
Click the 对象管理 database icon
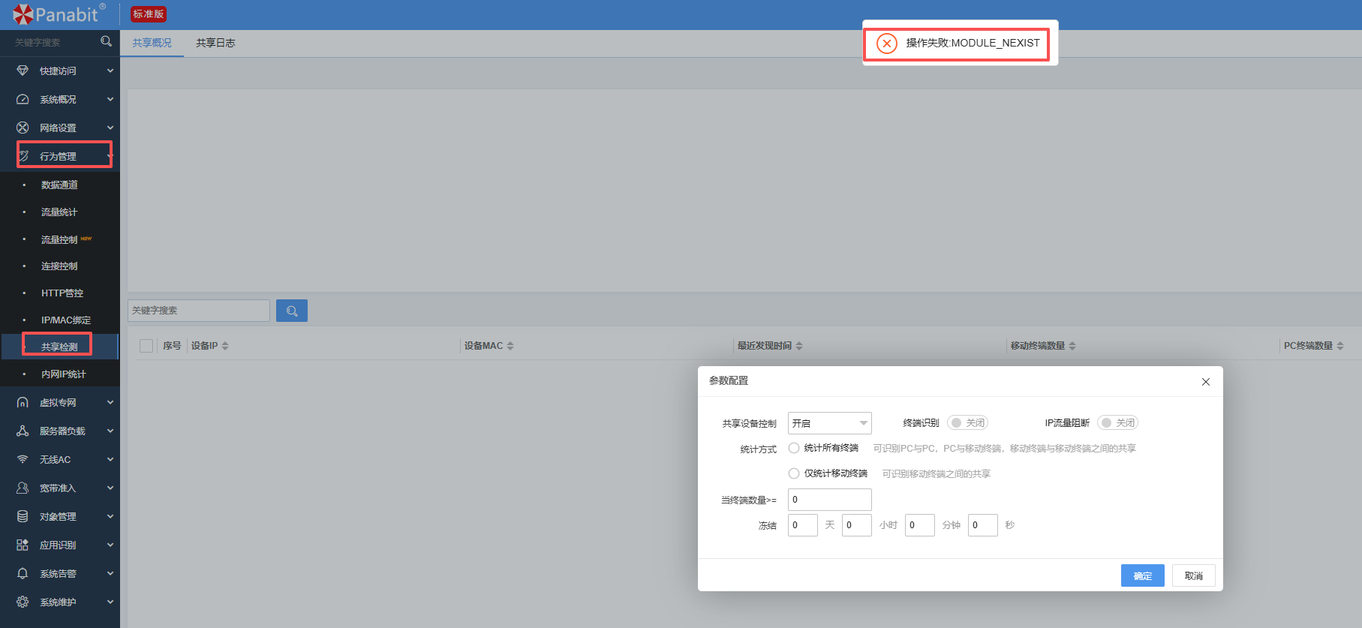[x=23, y=516]
